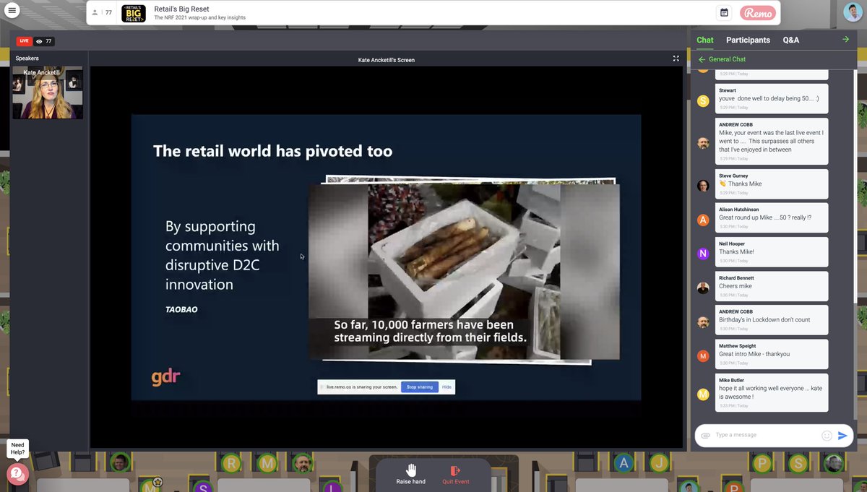
Task: Click Richard Bennett's Cheers mike message
Action: point(771,285)
